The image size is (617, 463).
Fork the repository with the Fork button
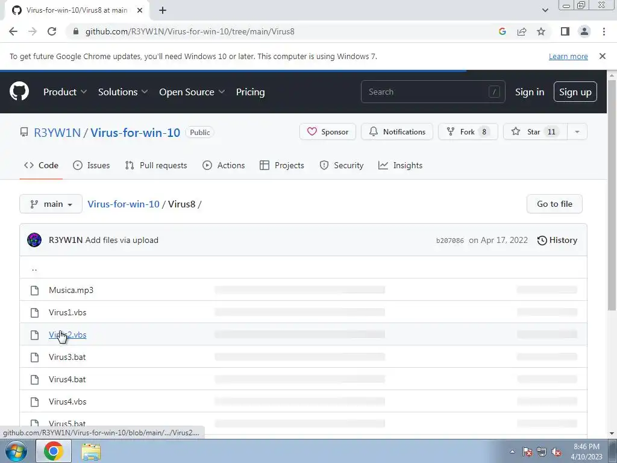click(x=468, y=132)
